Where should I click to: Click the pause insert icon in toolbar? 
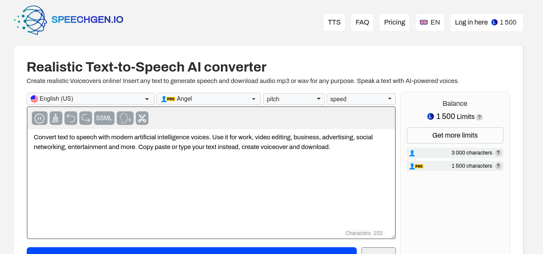tap(39, 118)
